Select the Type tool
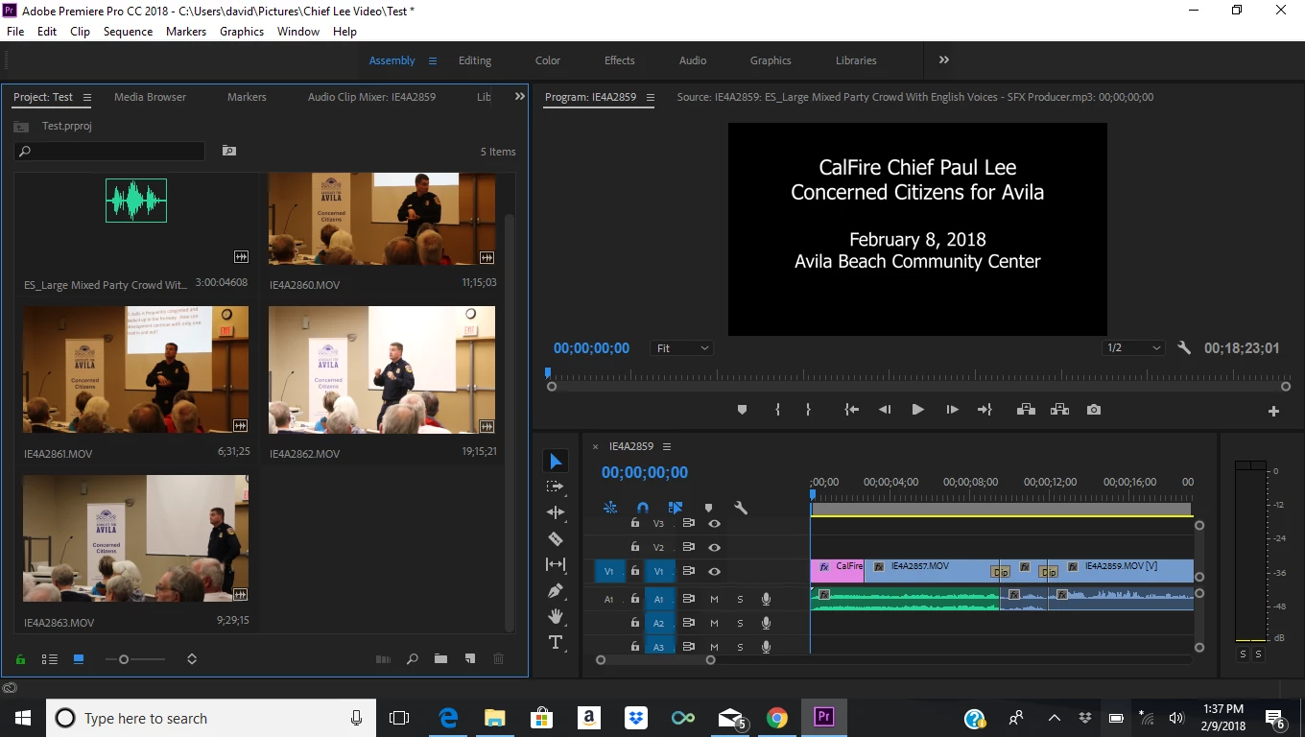1305x737 pixels. pyautogui.click(x=555, y=642)
